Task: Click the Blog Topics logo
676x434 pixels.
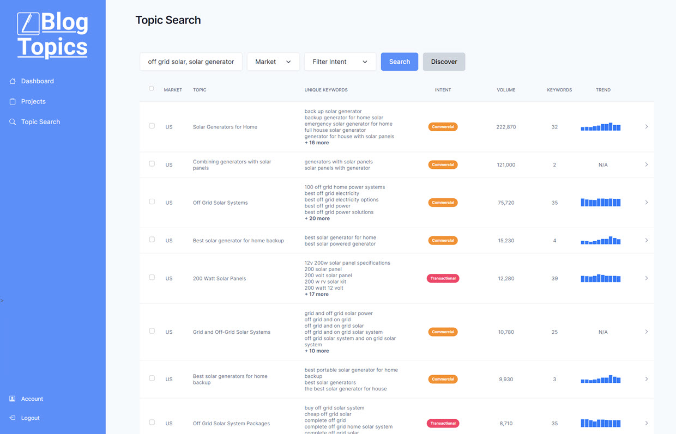Action: point(52,35)
